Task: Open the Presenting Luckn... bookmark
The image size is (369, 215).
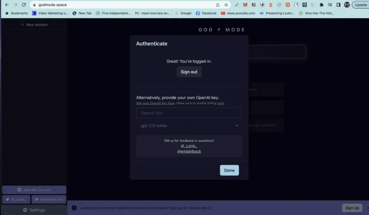Action: click(x=277, y=13)
